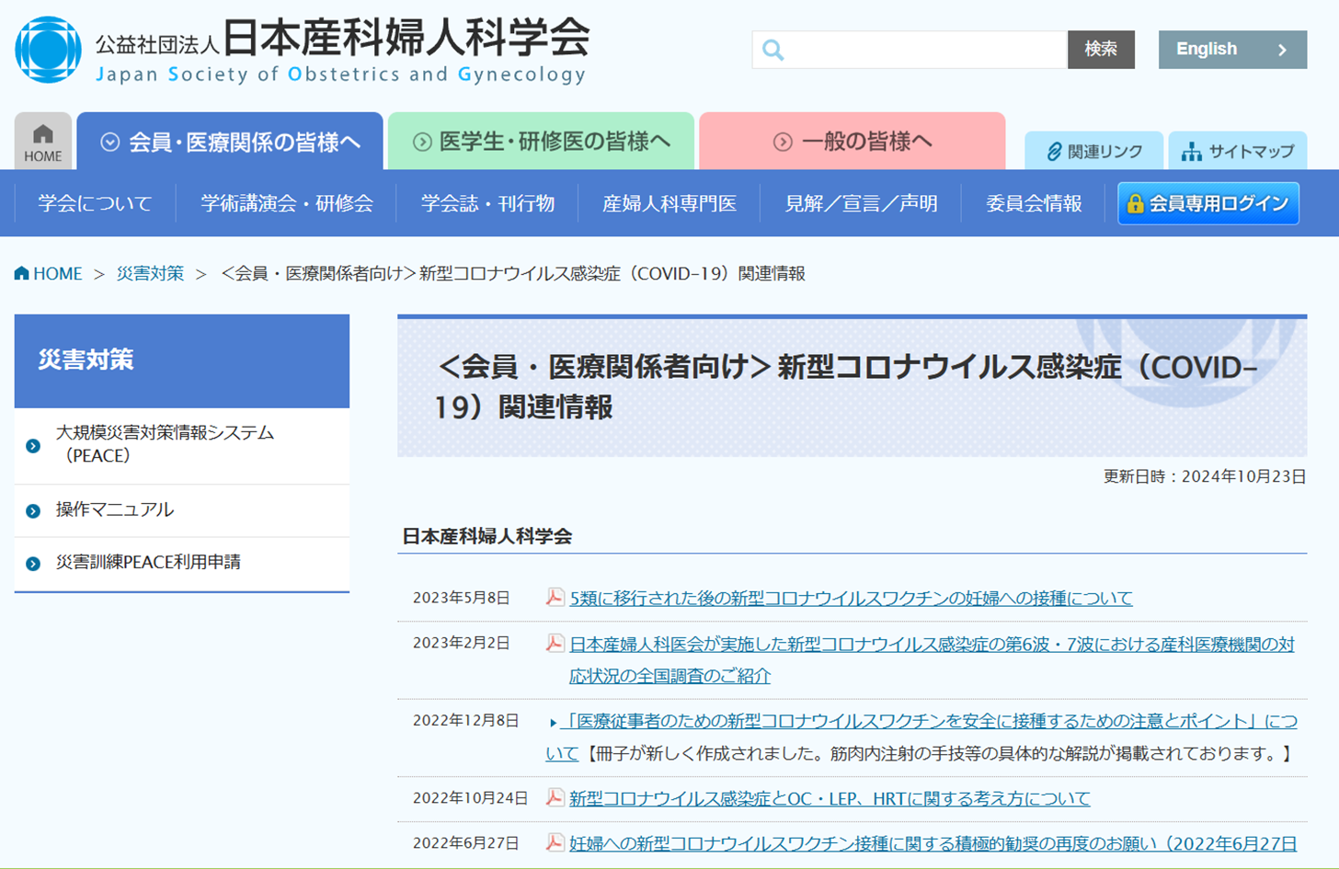Select the 一般の皆様へ tab

pos(852,142)
